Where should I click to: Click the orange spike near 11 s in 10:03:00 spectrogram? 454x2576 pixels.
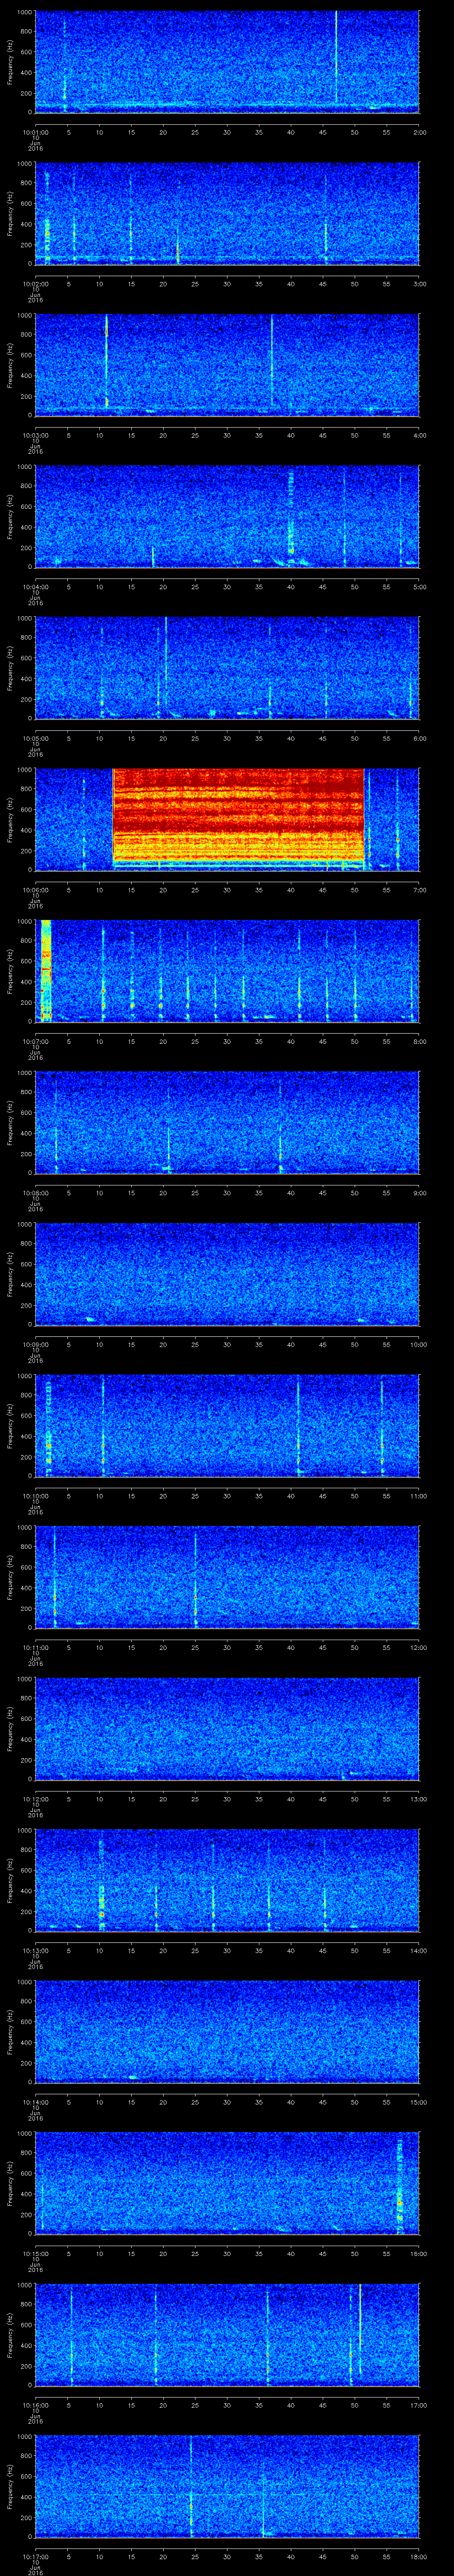point(106,361)
